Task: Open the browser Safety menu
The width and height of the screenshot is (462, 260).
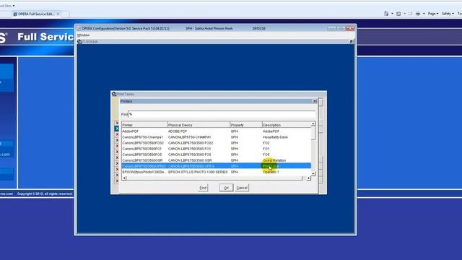Action: tap(448, 14)
